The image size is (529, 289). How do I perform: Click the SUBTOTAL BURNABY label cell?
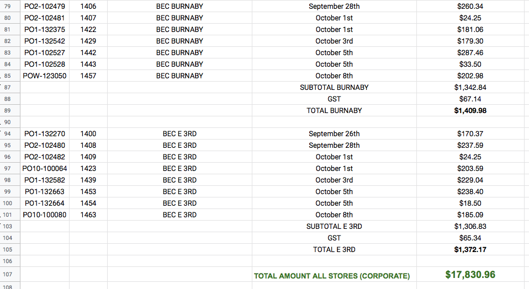pyautogui.click(x=334, y=87)
